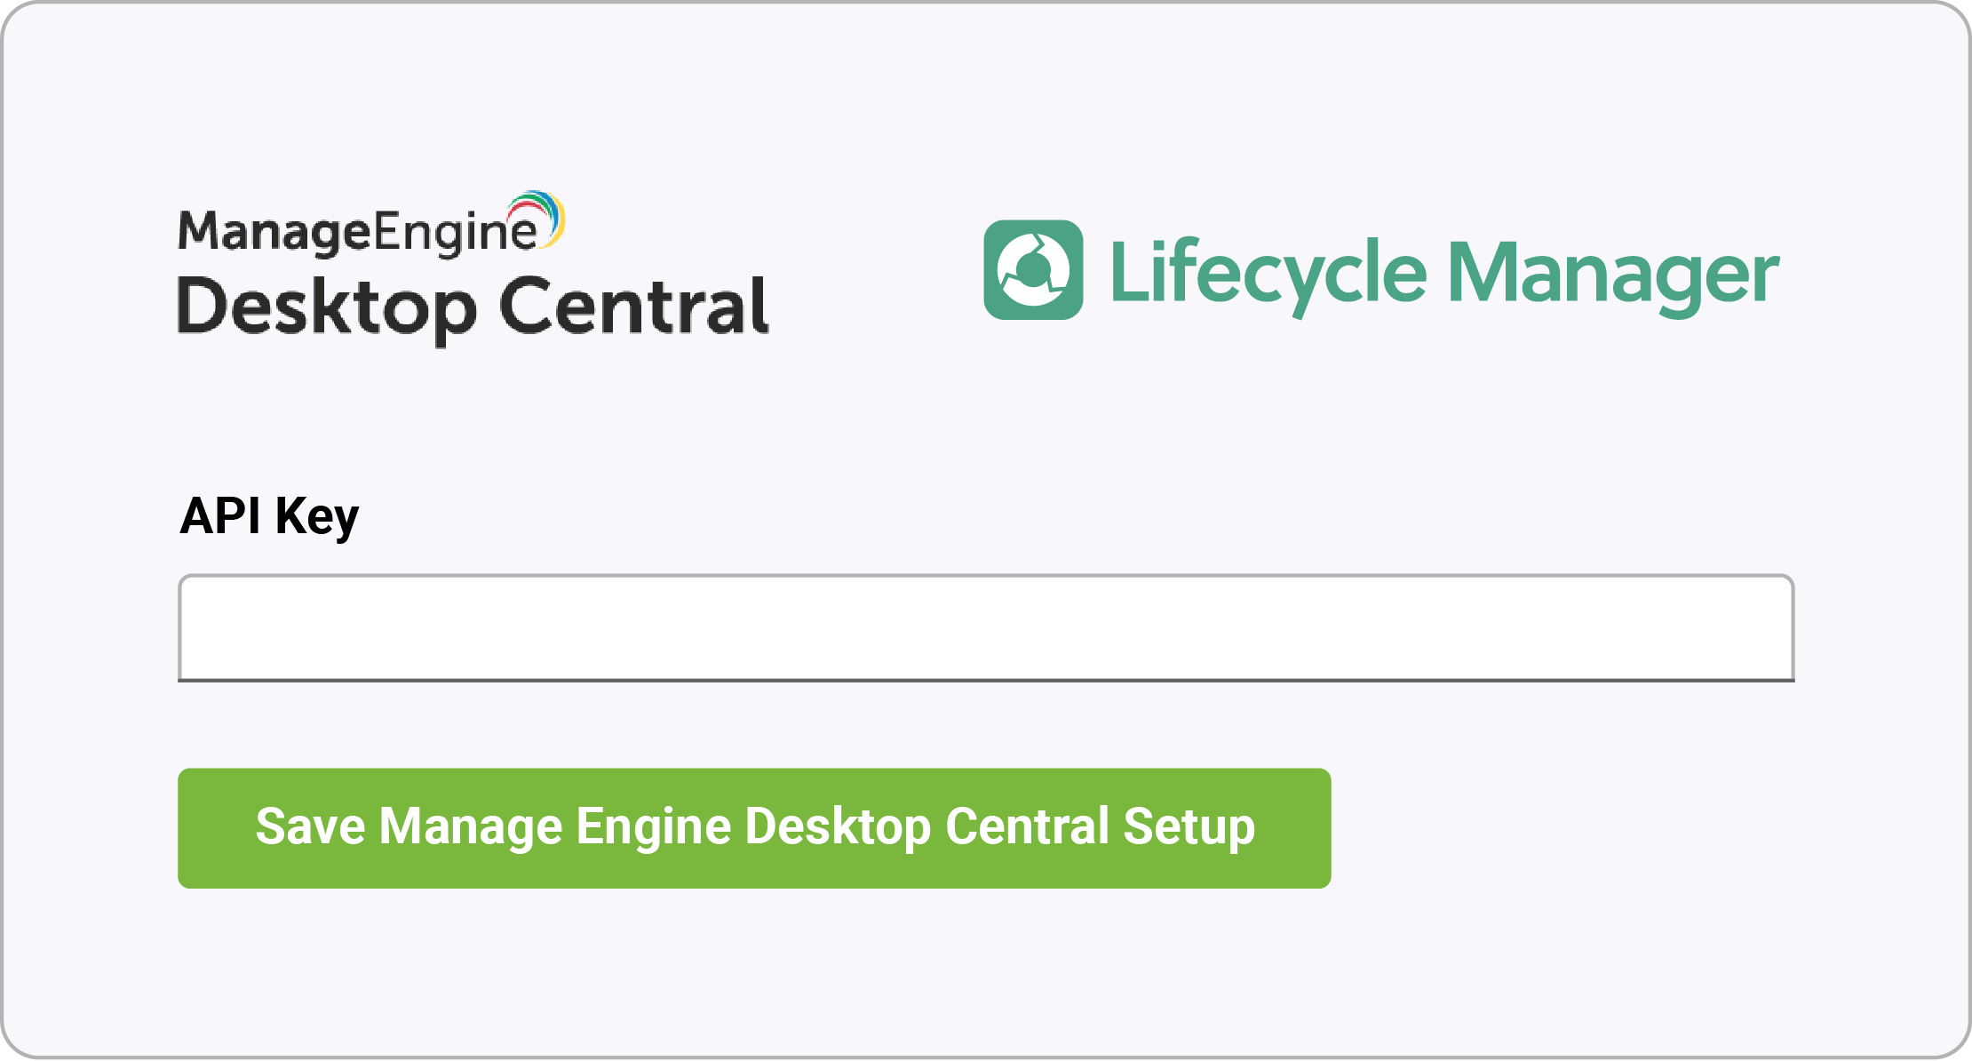Save Manage Engine Desktop Central Setup
The height and width of the screenshot is (1061, 1972).
(754, 828)
